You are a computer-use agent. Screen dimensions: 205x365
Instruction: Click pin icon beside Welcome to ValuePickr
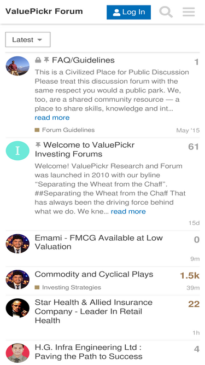pyautogui.click(x=38, y=145)
